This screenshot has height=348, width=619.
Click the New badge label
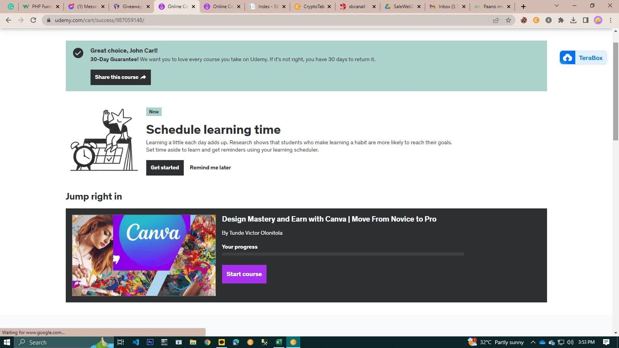154,112
